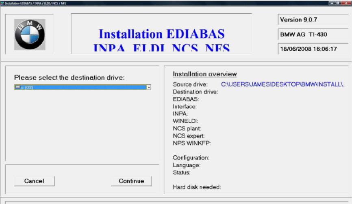Click the 'Language:' overview label
The image size is (352, 204).
187,165
